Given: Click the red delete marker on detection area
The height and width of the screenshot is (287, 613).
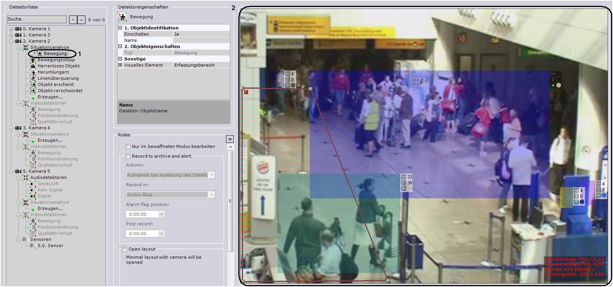Looking at the screenshot, I should pos(246,92).
